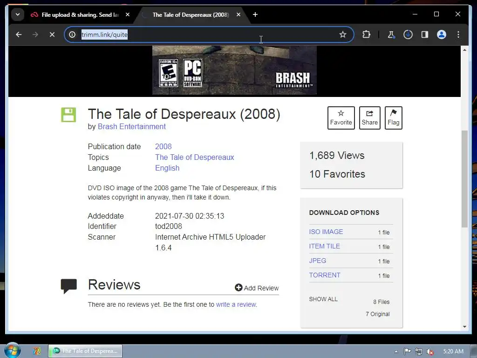
Task: Click the trimm.link address bar
Action: pos(209,34)
